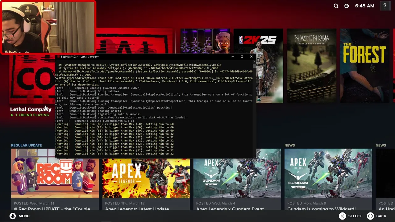Click 'POSTED Mon, March 9' date text
Image resolution: width=395 pixels, height=222 pixels.
tap(307, 203)
